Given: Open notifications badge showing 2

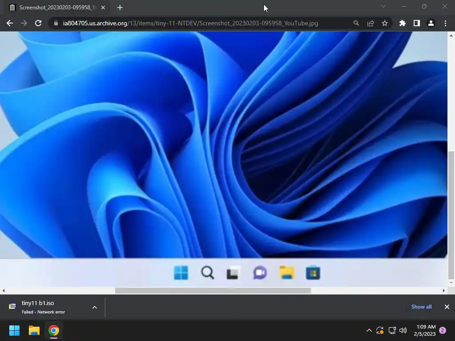Looking at the screenshot, I should tap(443, 330).
